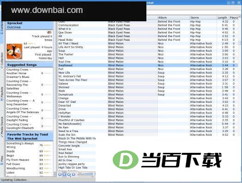Click the play/pause playback button
The height and width of the screenshot is (183, 242).
(65, 175)
